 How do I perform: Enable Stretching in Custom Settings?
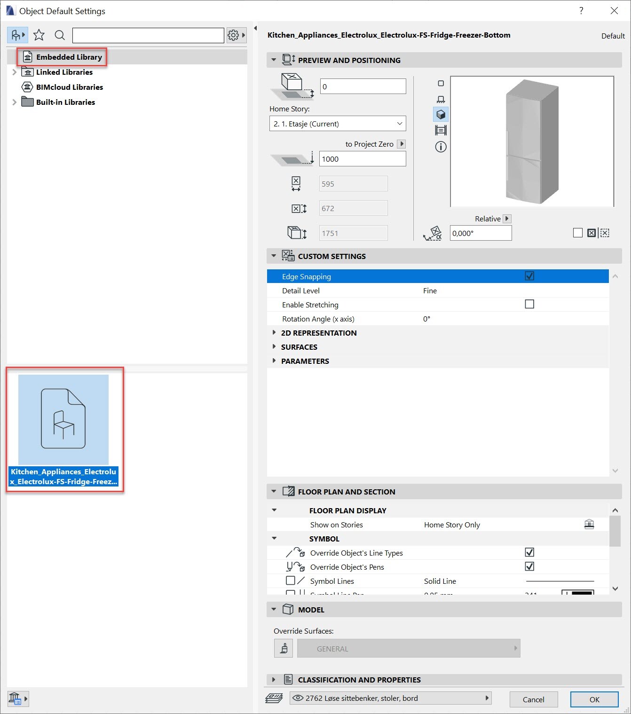[529, 304]
